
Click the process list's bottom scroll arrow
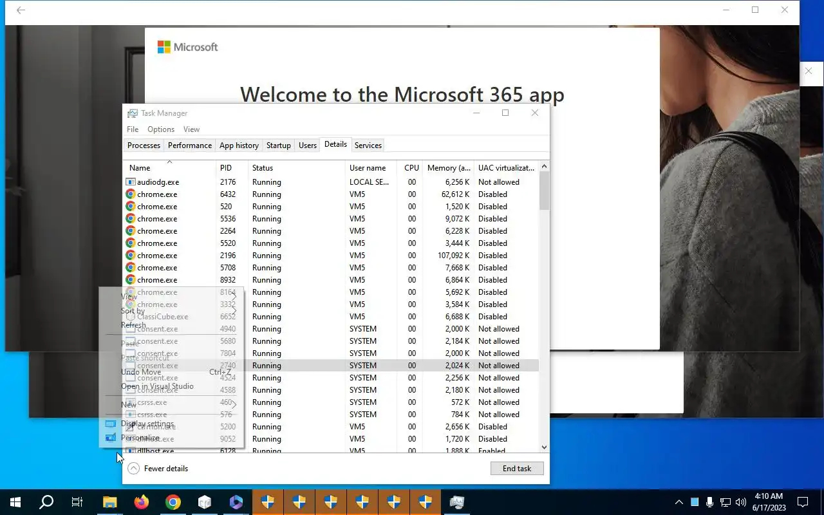coord(544,447)
